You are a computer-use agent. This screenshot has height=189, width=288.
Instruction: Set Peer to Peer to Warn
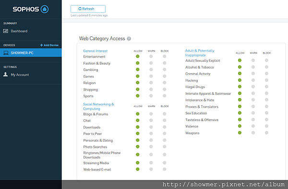coord(151,133)
